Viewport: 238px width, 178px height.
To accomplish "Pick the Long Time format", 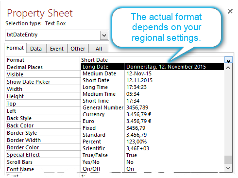I will (x=153, y=87).
